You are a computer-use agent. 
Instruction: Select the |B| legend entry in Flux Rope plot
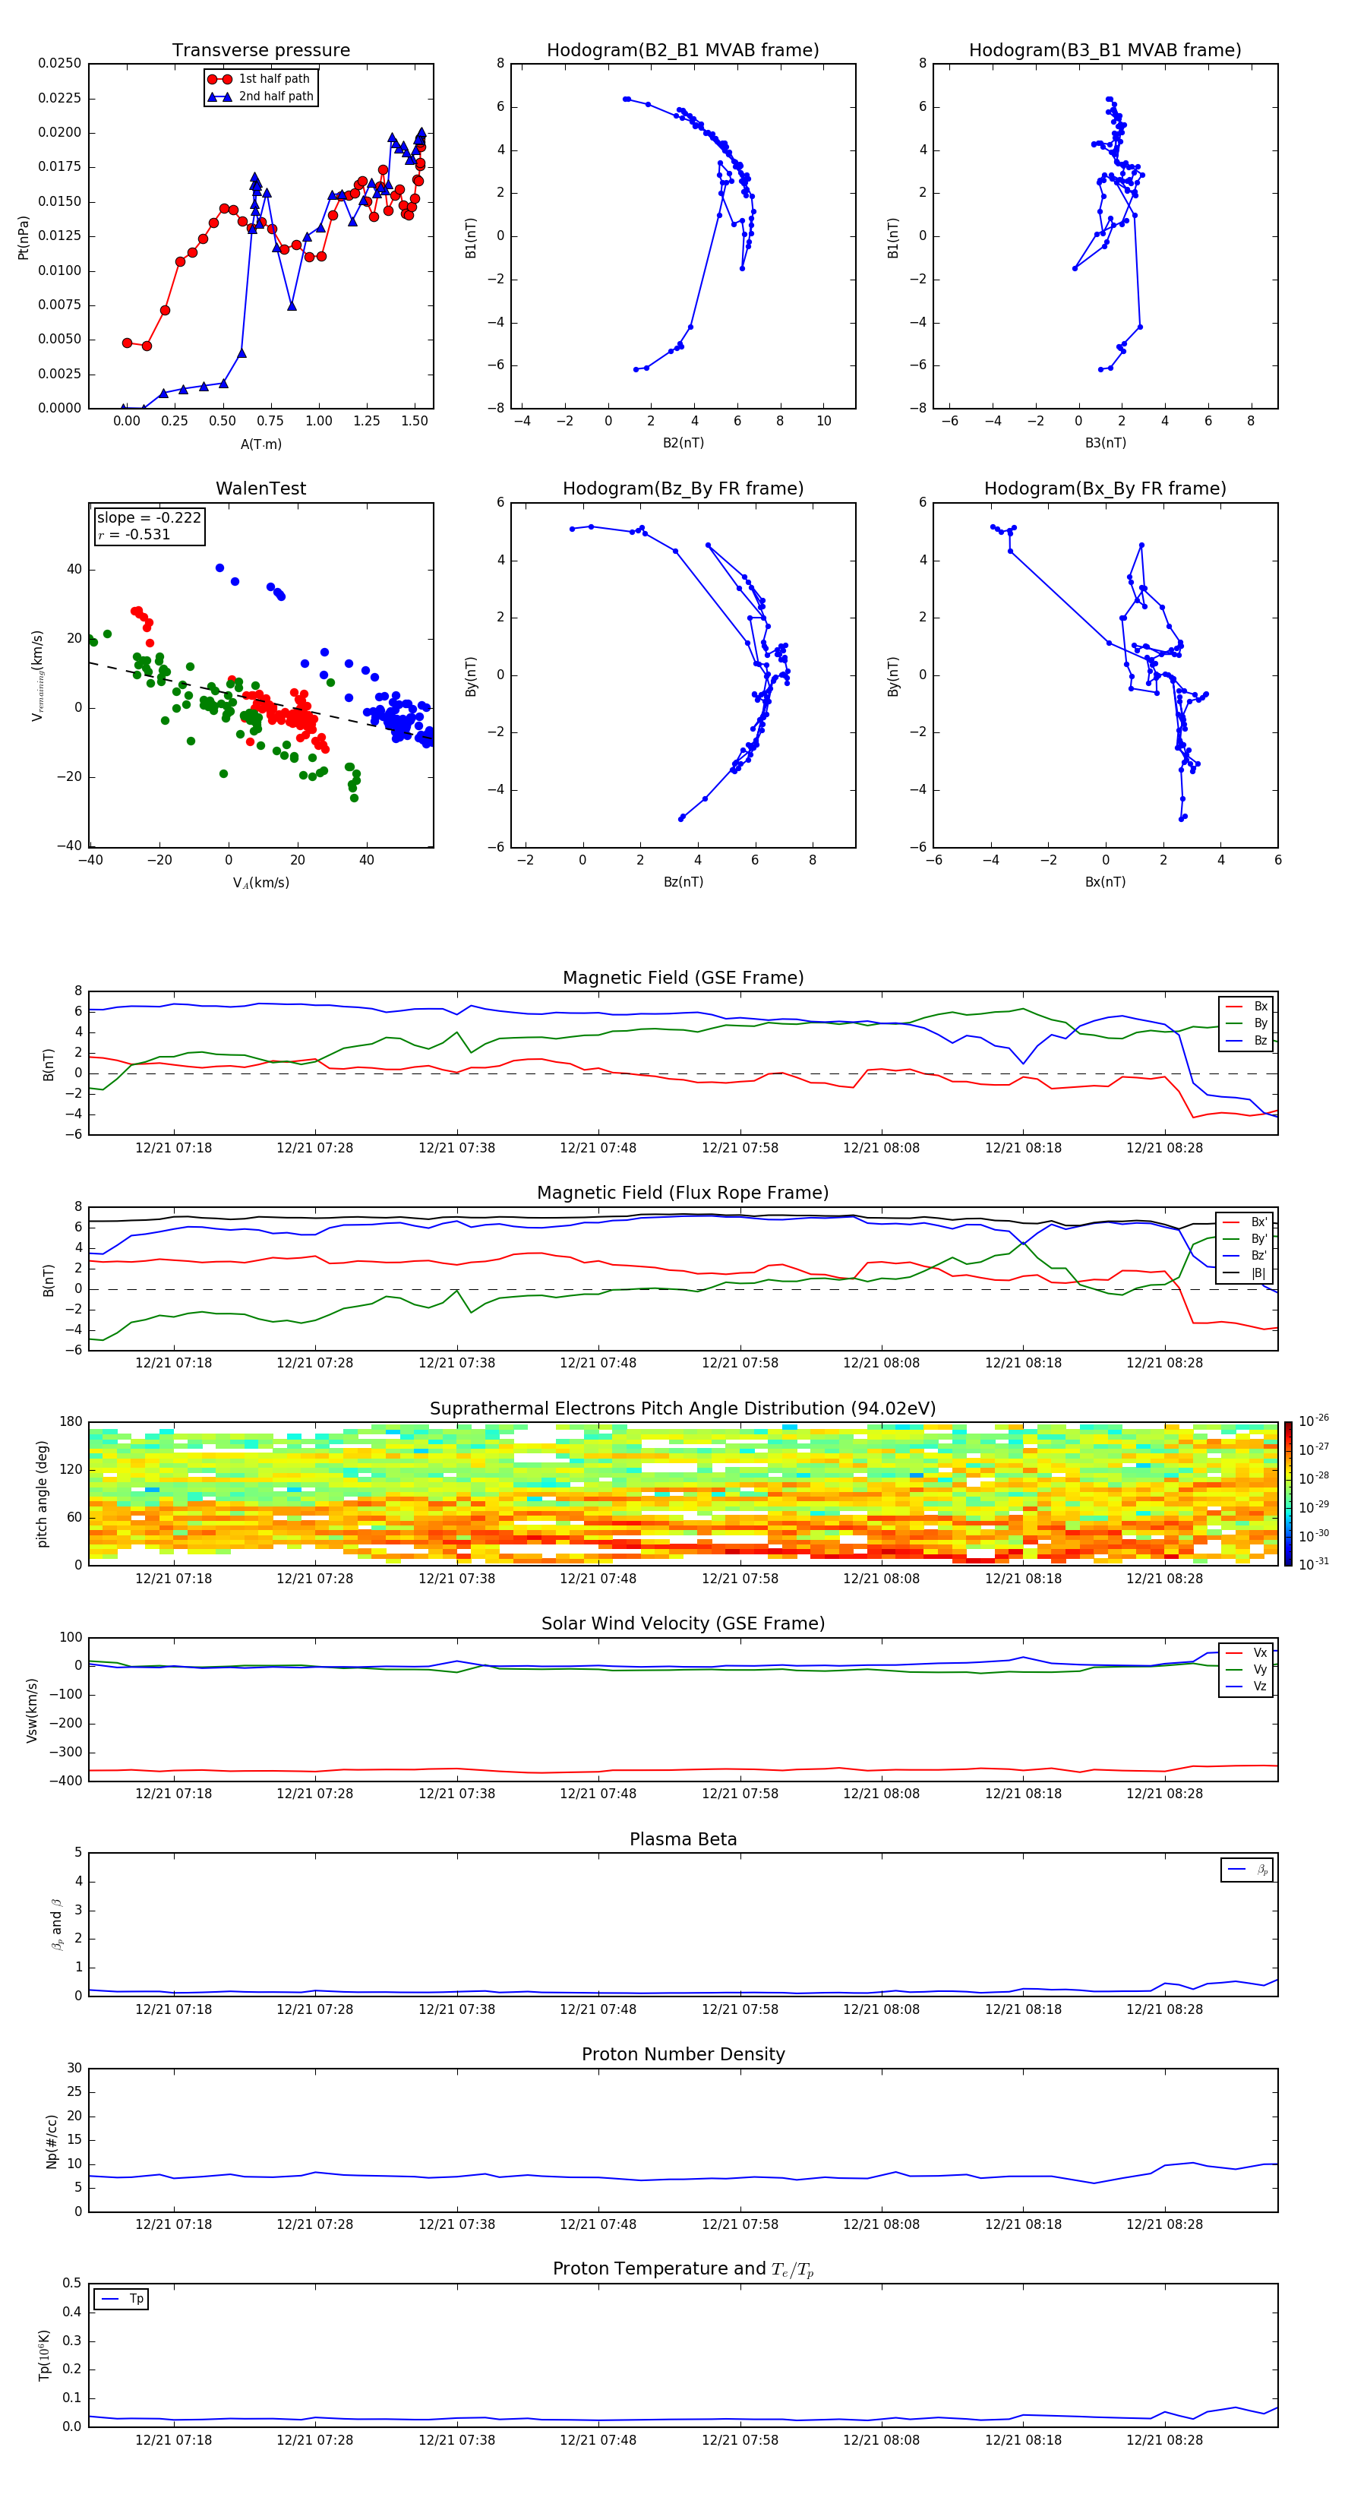pos(1245,1273)
